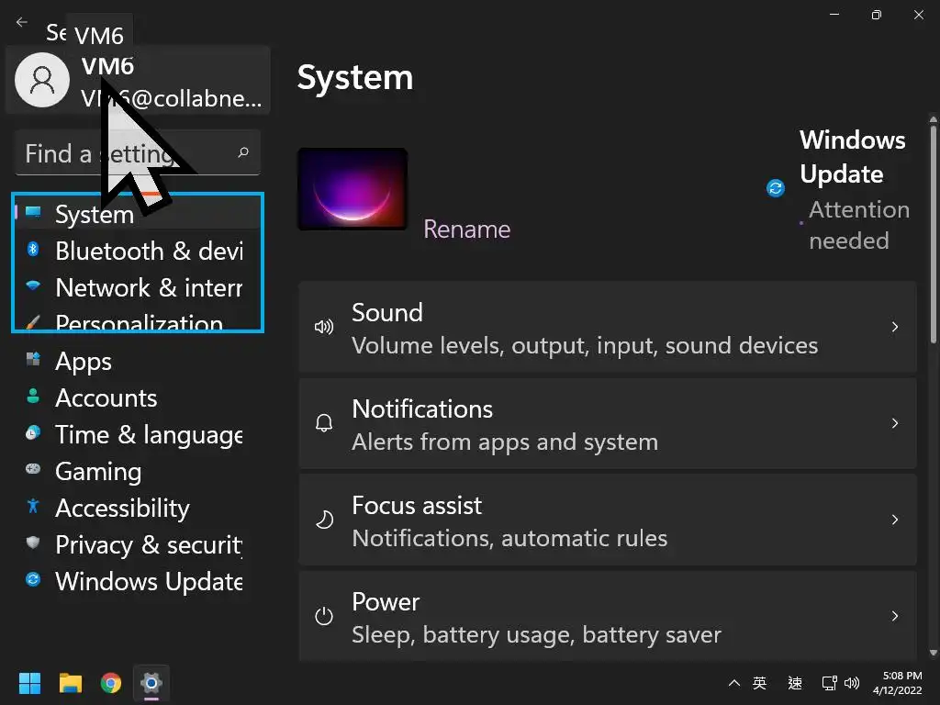Open Windows Update in sidebar

(x=138, y=581)
